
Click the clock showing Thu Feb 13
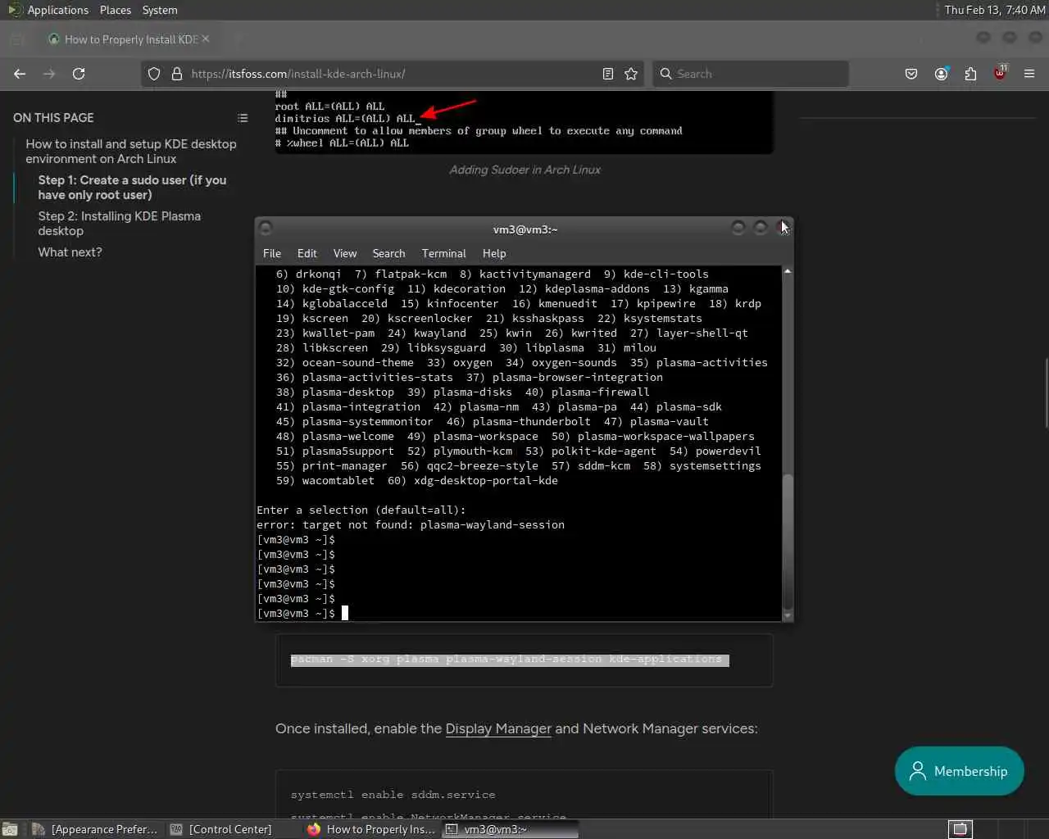[x=995, y=10]
